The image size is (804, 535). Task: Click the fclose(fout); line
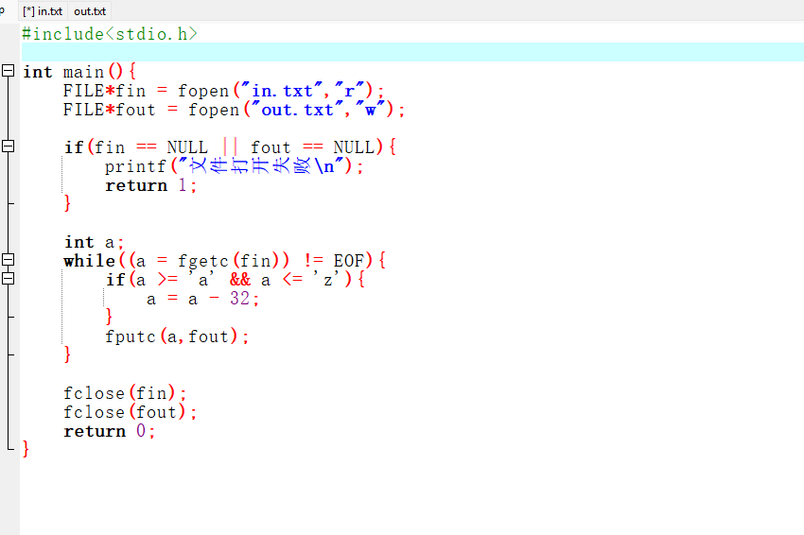[x=131, y=412]
